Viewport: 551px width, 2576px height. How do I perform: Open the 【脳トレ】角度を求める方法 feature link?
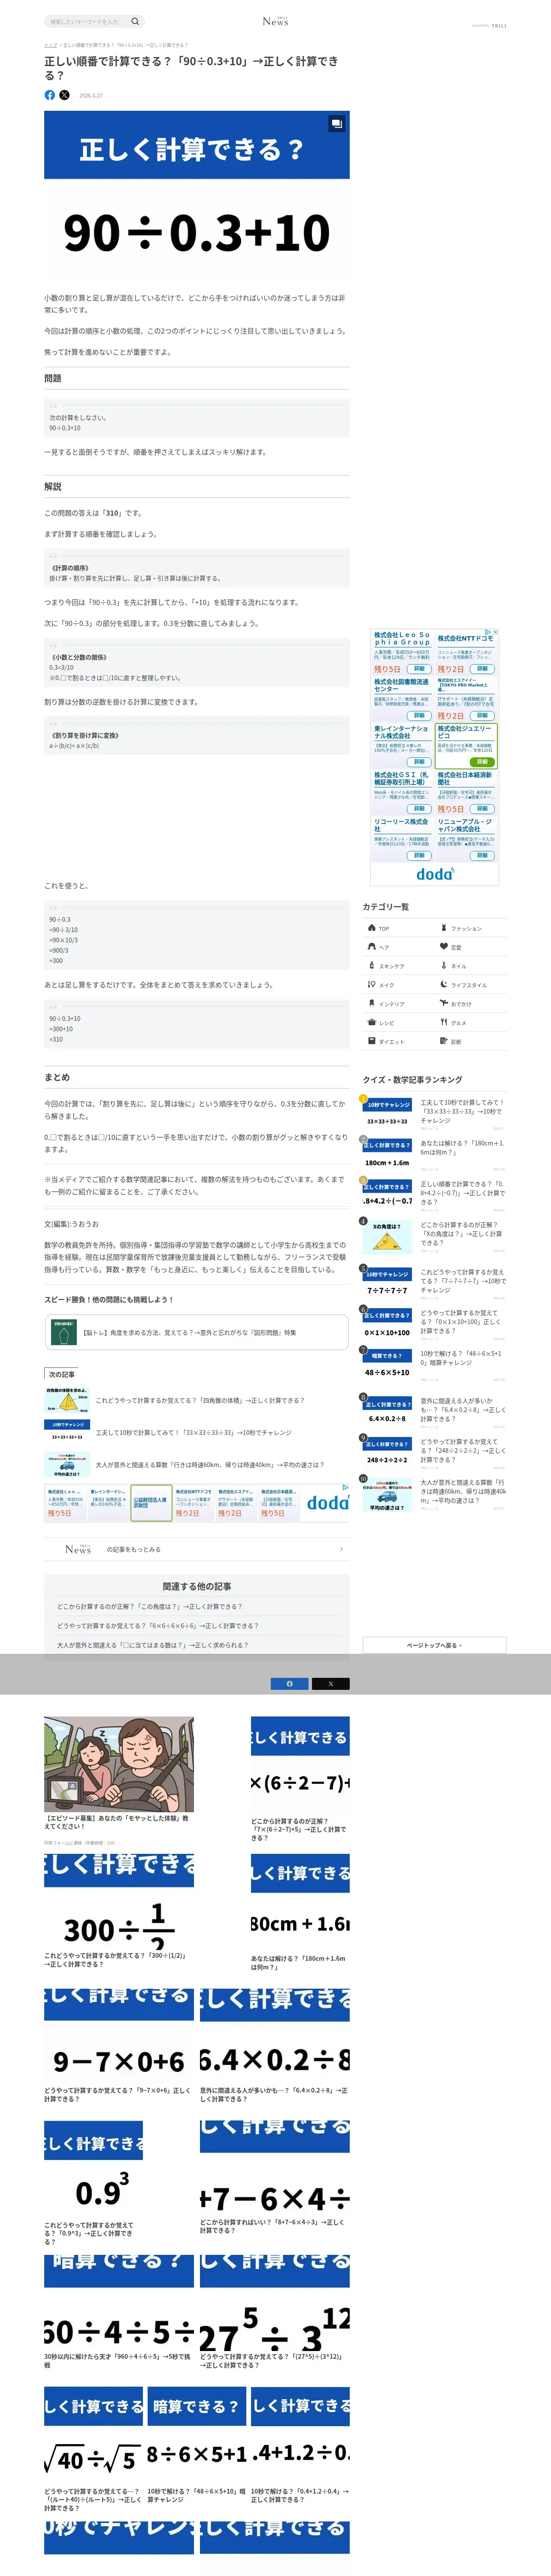point(196,1332)
